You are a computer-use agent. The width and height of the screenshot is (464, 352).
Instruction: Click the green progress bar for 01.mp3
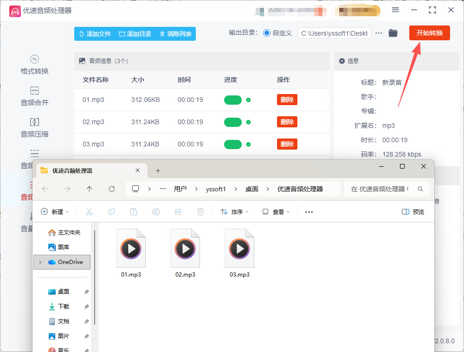pos(233,100)
